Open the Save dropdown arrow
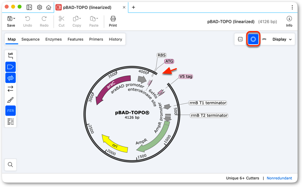302x187 pixels. click(14, 19)
